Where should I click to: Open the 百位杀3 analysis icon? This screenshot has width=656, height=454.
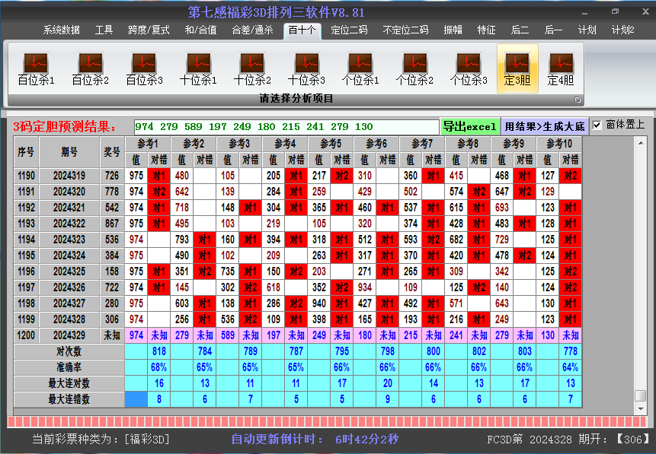[x=144, y=69]
